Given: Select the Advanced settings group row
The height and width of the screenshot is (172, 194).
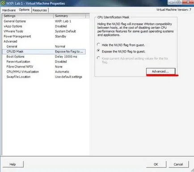Looking at the screenshot, I should [x=44, y=41].
